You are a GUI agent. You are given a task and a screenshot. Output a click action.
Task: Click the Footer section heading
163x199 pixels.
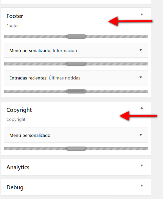click(15, 16)
